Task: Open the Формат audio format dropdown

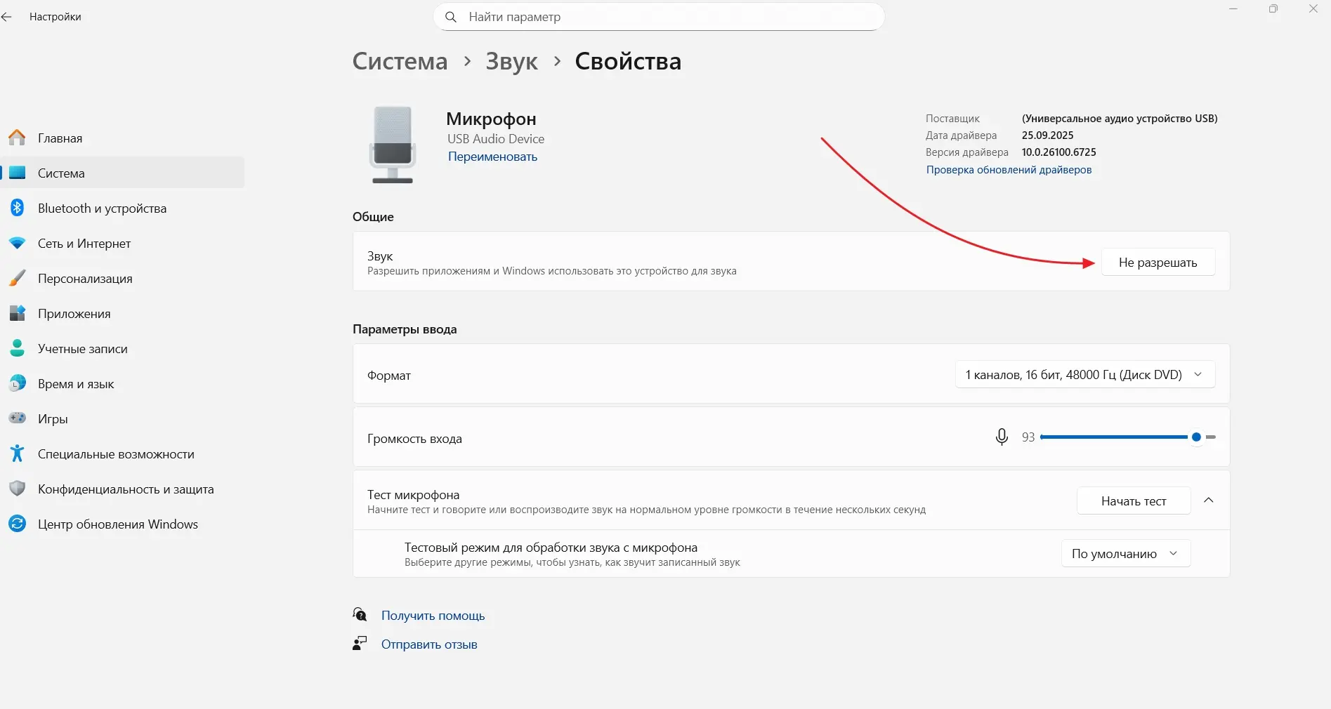Action: pyautogui.click(x=1084, y=375)
